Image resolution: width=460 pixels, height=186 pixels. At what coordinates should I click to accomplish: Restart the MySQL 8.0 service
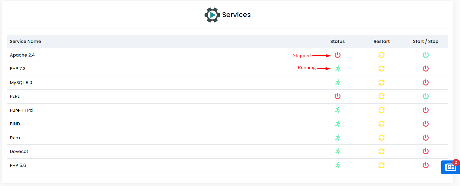click(x=381, y=82)
